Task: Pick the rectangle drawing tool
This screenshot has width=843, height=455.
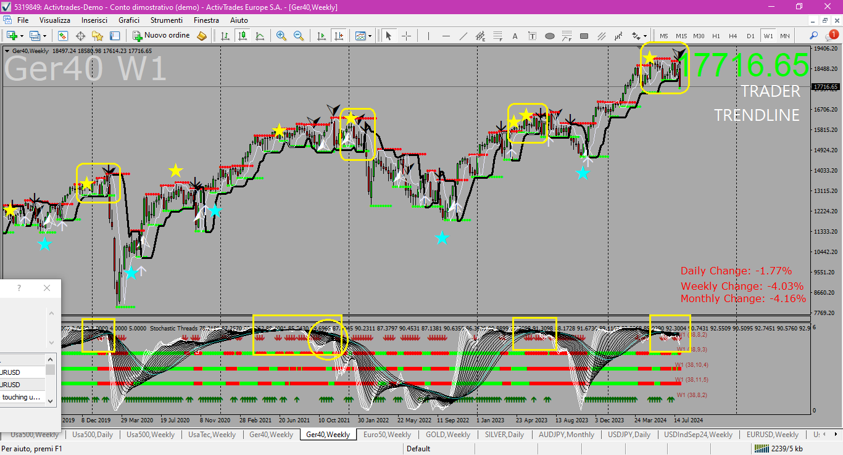Action: point(584,36)
